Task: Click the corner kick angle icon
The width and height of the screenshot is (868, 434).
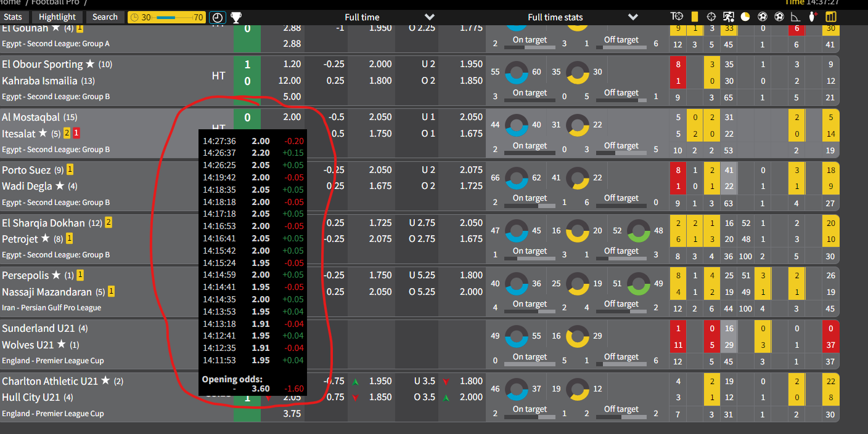Action: pos(796,17)
